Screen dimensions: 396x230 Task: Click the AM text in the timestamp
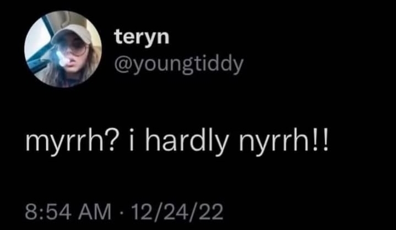[x=97, y=212]
